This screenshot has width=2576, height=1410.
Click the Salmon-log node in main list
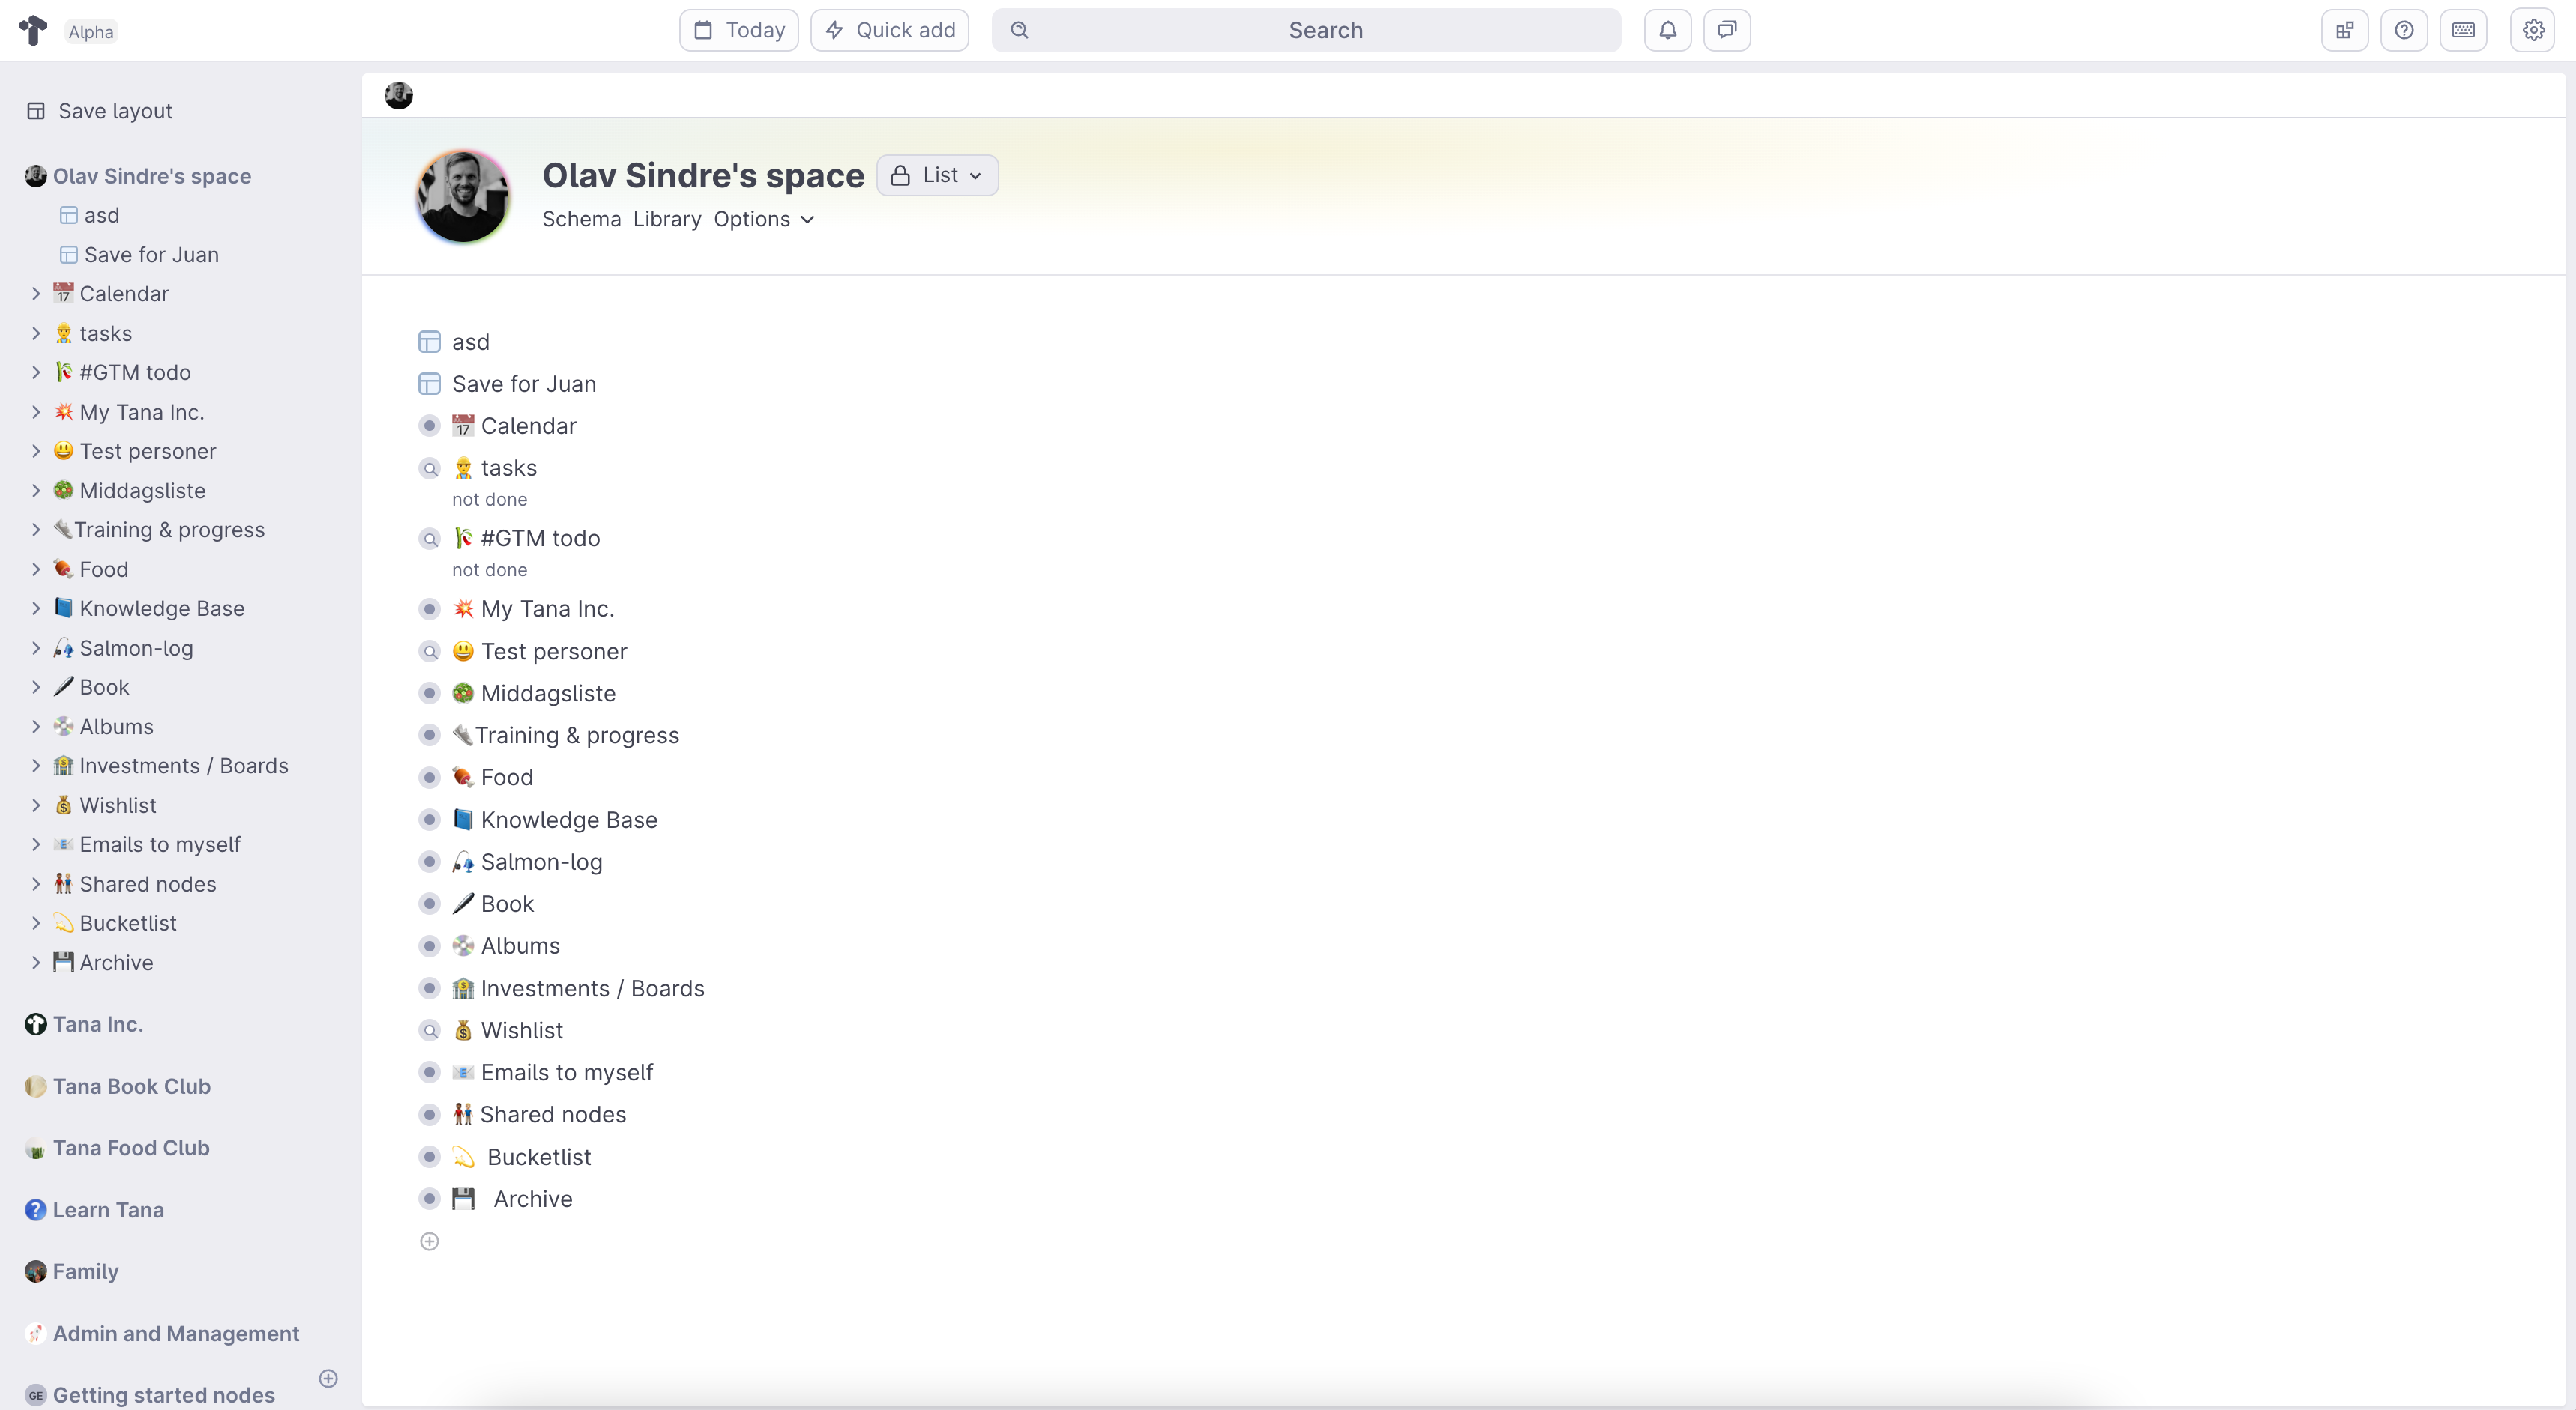(541, 862)
